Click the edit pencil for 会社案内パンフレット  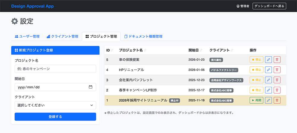click(x=268, y=80)
